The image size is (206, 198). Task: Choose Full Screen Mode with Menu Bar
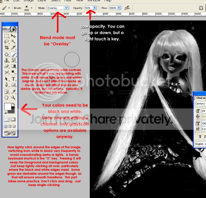pyautogui.click(x=10, y=126)
